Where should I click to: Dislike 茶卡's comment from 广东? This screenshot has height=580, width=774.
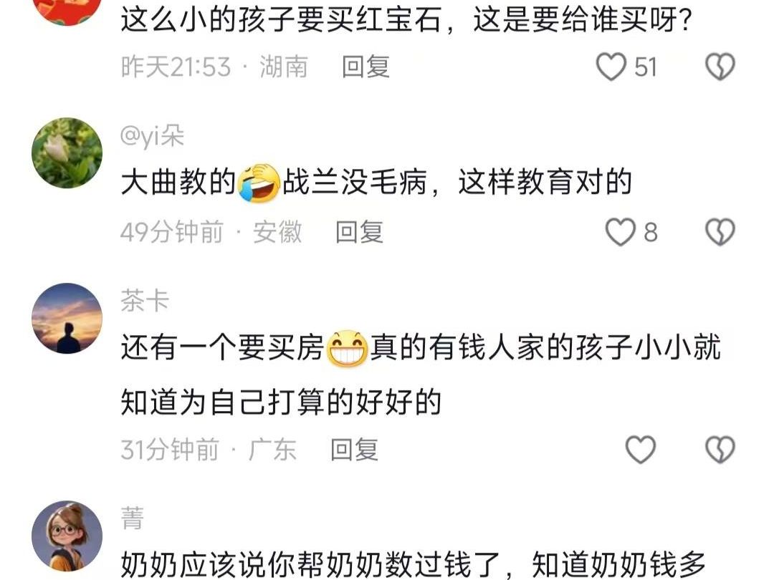tap(720, 449)
